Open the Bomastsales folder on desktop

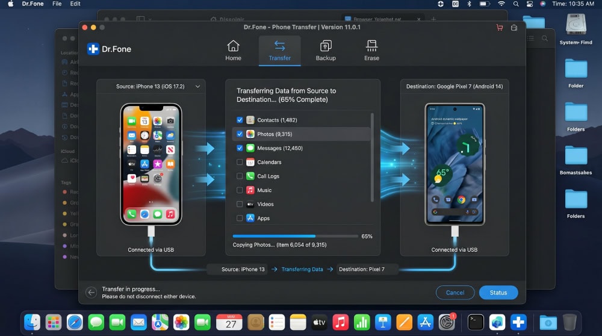[x=576, y=161]
